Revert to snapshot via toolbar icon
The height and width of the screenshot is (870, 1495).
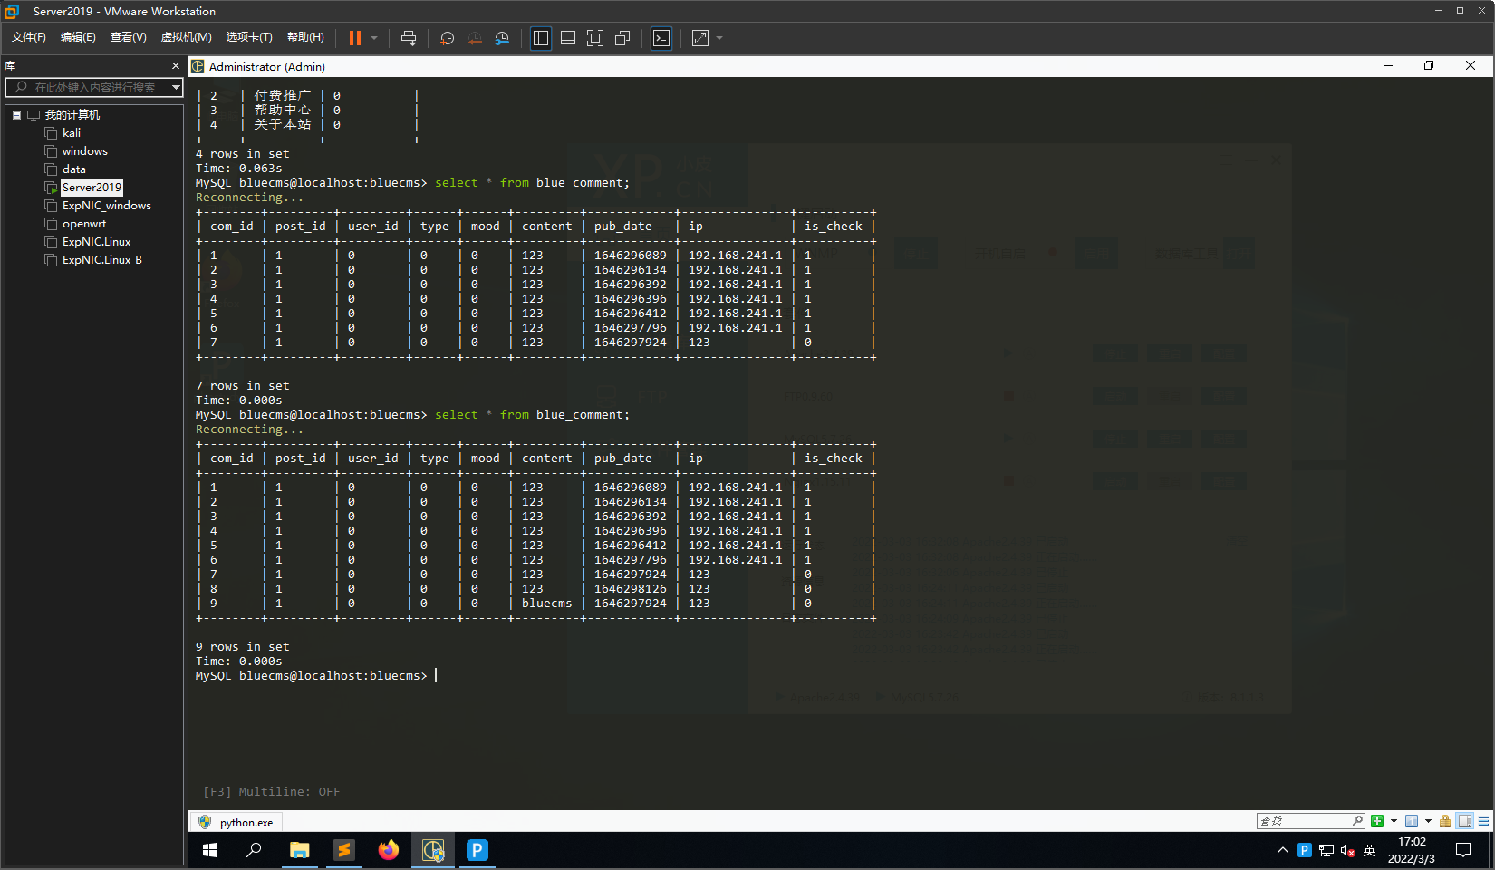(475, 38)
